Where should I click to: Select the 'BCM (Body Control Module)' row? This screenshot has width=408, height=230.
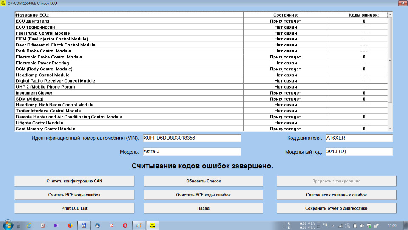[201, 69]
